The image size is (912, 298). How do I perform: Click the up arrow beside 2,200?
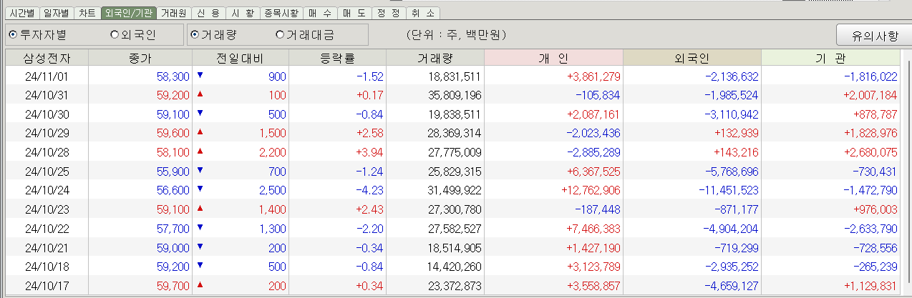point(200,151)
